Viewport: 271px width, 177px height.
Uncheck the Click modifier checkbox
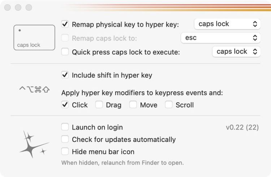point(65,105)
